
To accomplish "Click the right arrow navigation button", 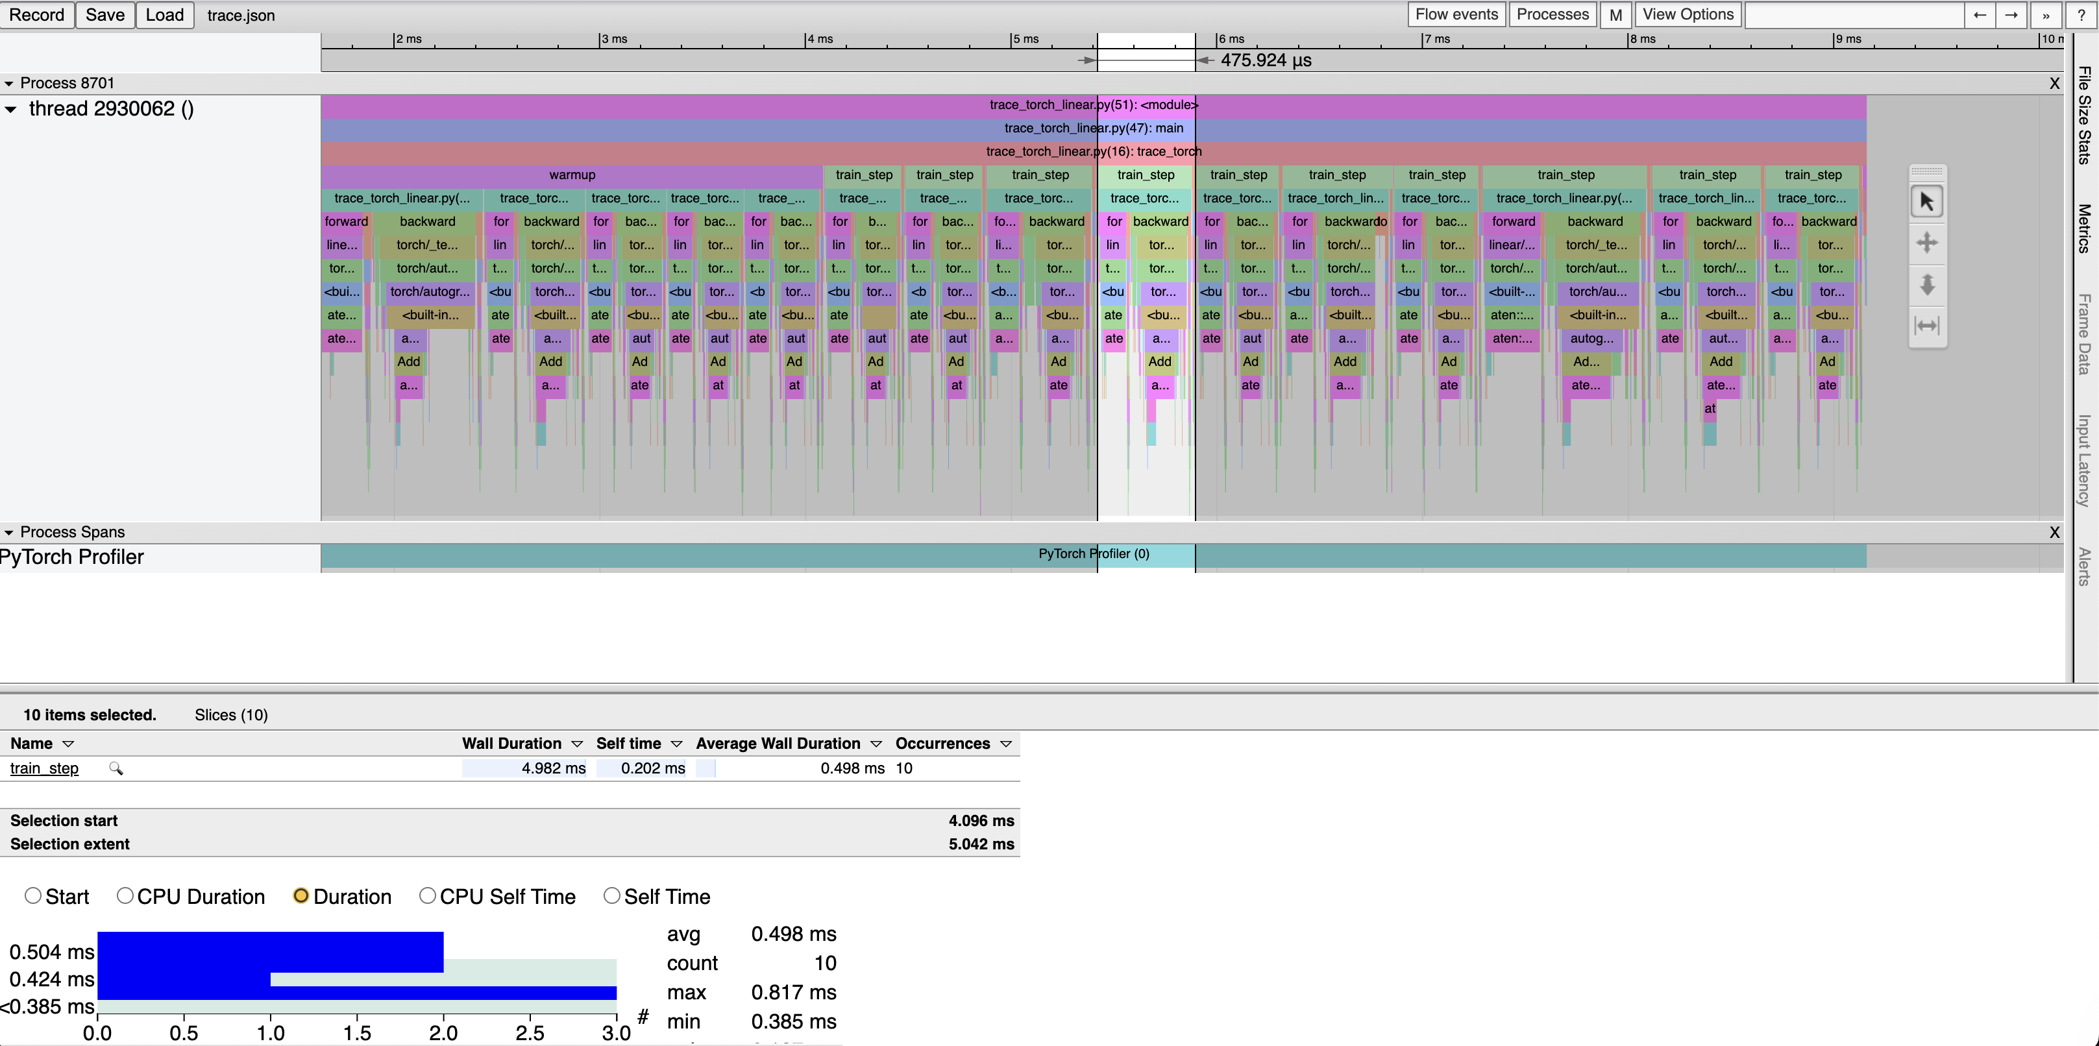I will pyautogui.click(x=2011, y=15).
